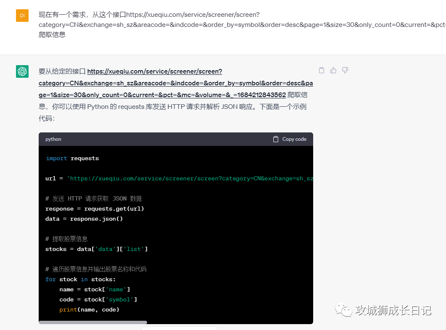The image size is (446, 330).
Task: Click the stocks = data['data']['list'] line
Action: pyautogui.click(x=96, y=249)
